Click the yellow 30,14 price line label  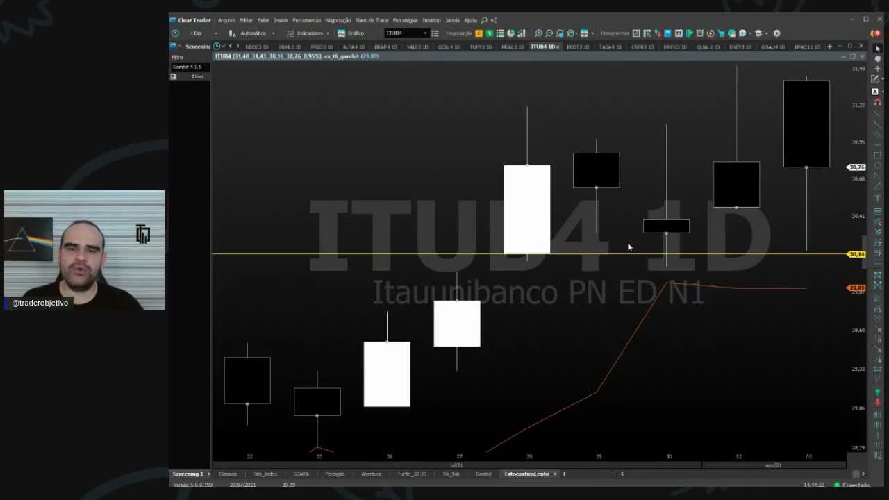click(856, 254)
